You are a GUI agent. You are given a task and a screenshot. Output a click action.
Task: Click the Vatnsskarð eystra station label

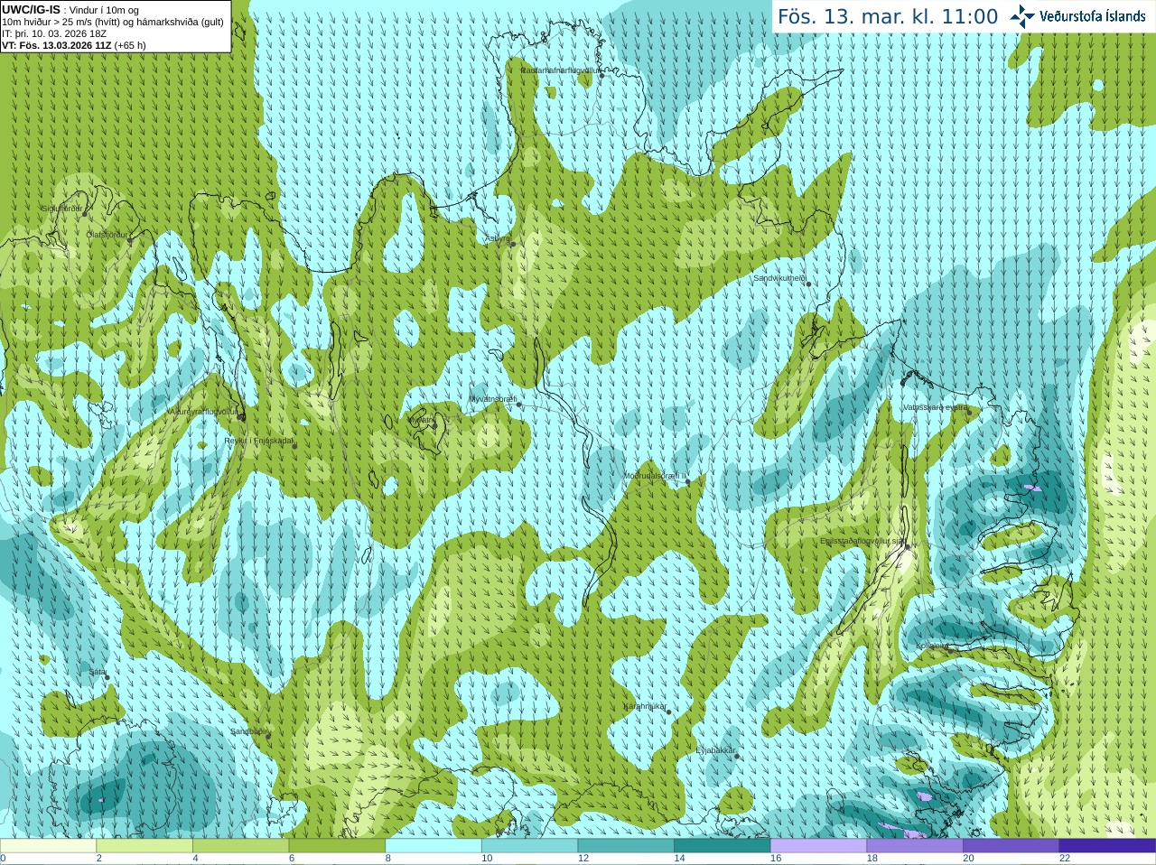935,407
